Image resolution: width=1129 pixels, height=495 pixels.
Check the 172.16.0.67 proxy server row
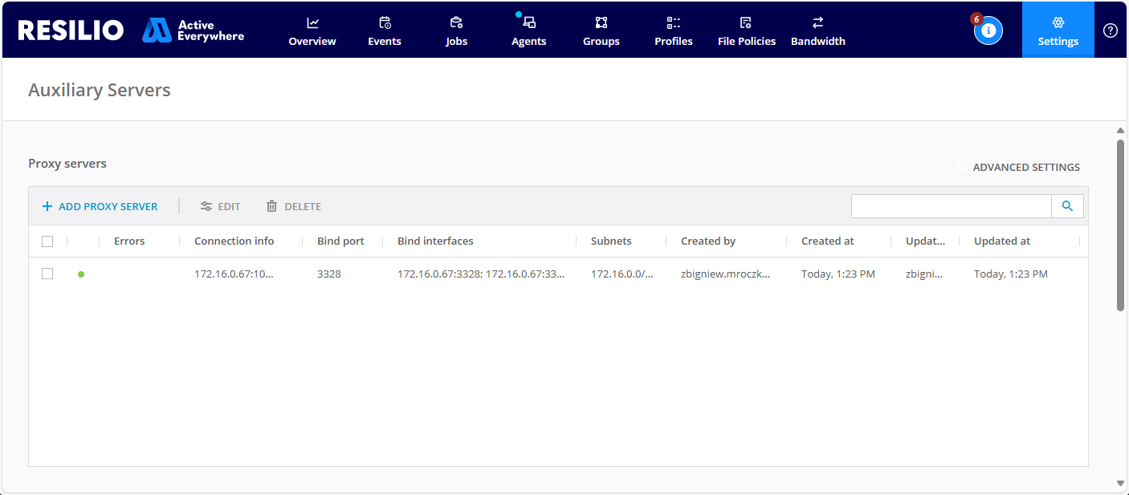coord(47,274)
